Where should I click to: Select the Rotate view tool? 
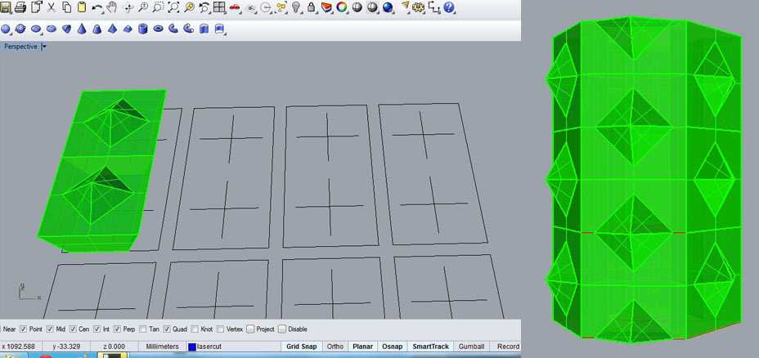128,7
